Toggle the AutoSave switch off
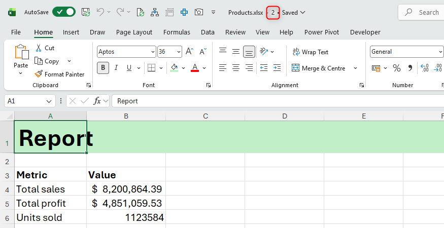 coord(64,12)
